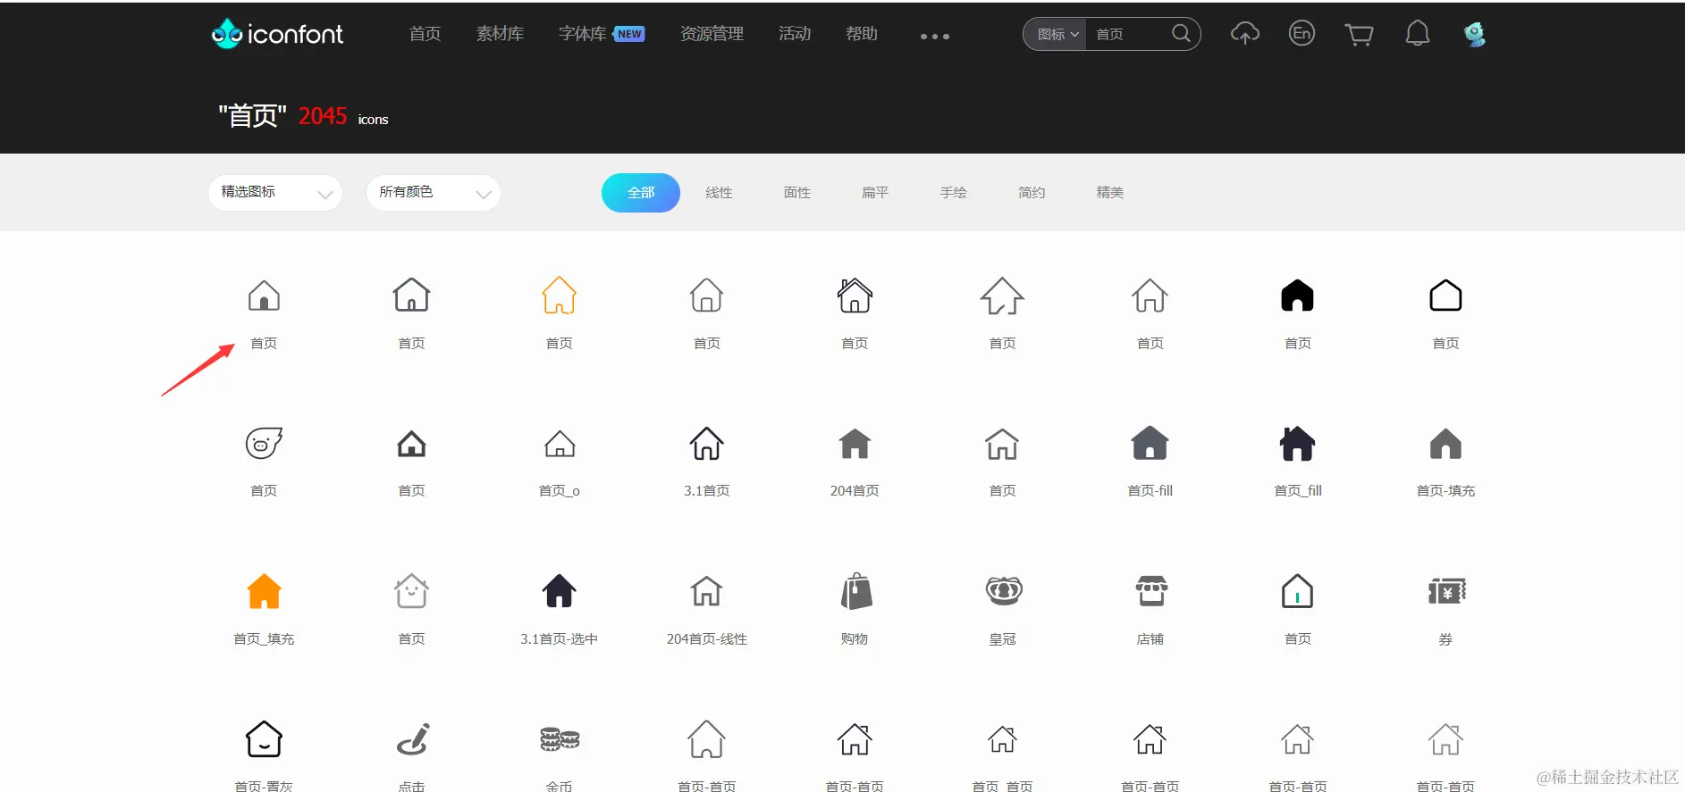This screenshot has height=792, width=1685.
Task: Select the 首页_o house icon
Action: coord(560,444)
